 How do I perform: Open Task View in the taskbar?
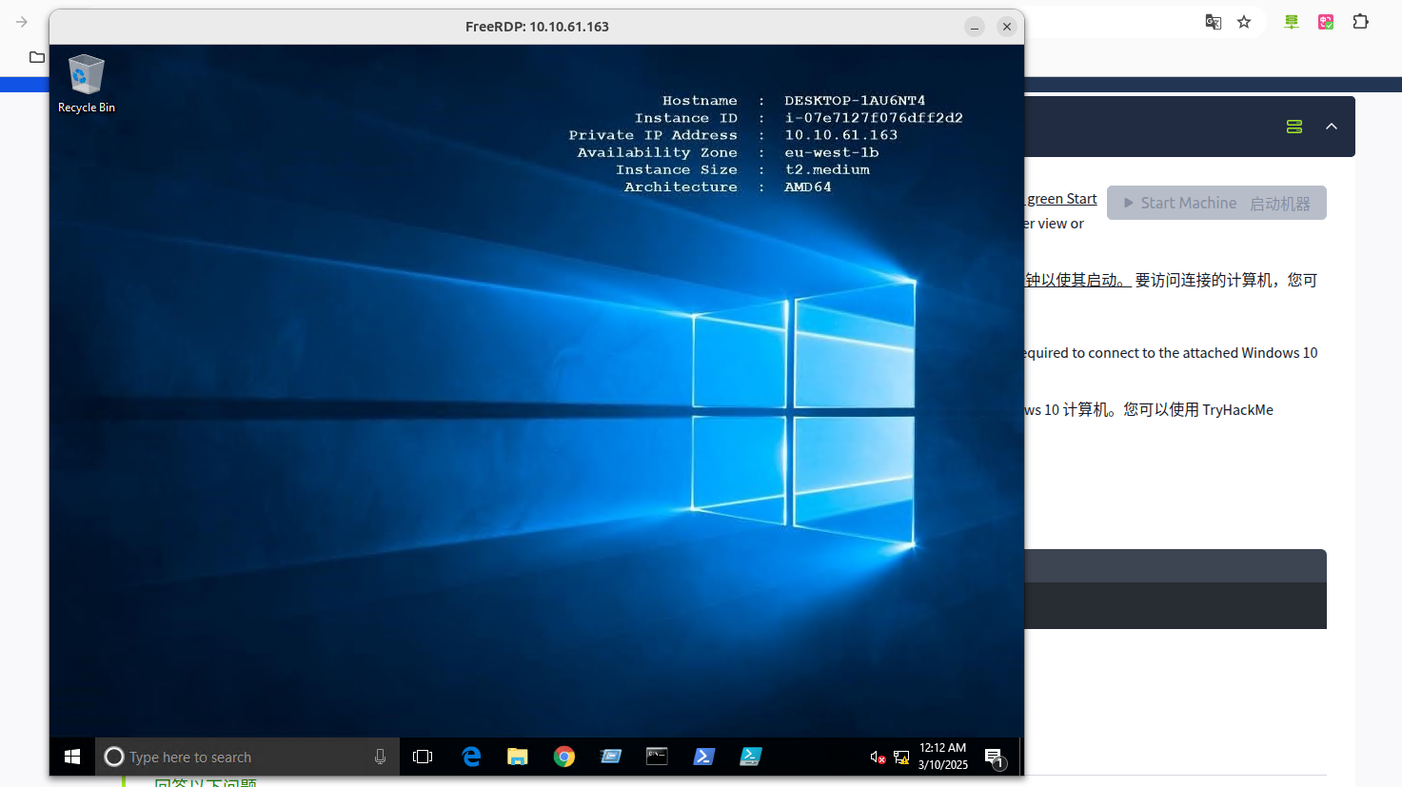423,757
